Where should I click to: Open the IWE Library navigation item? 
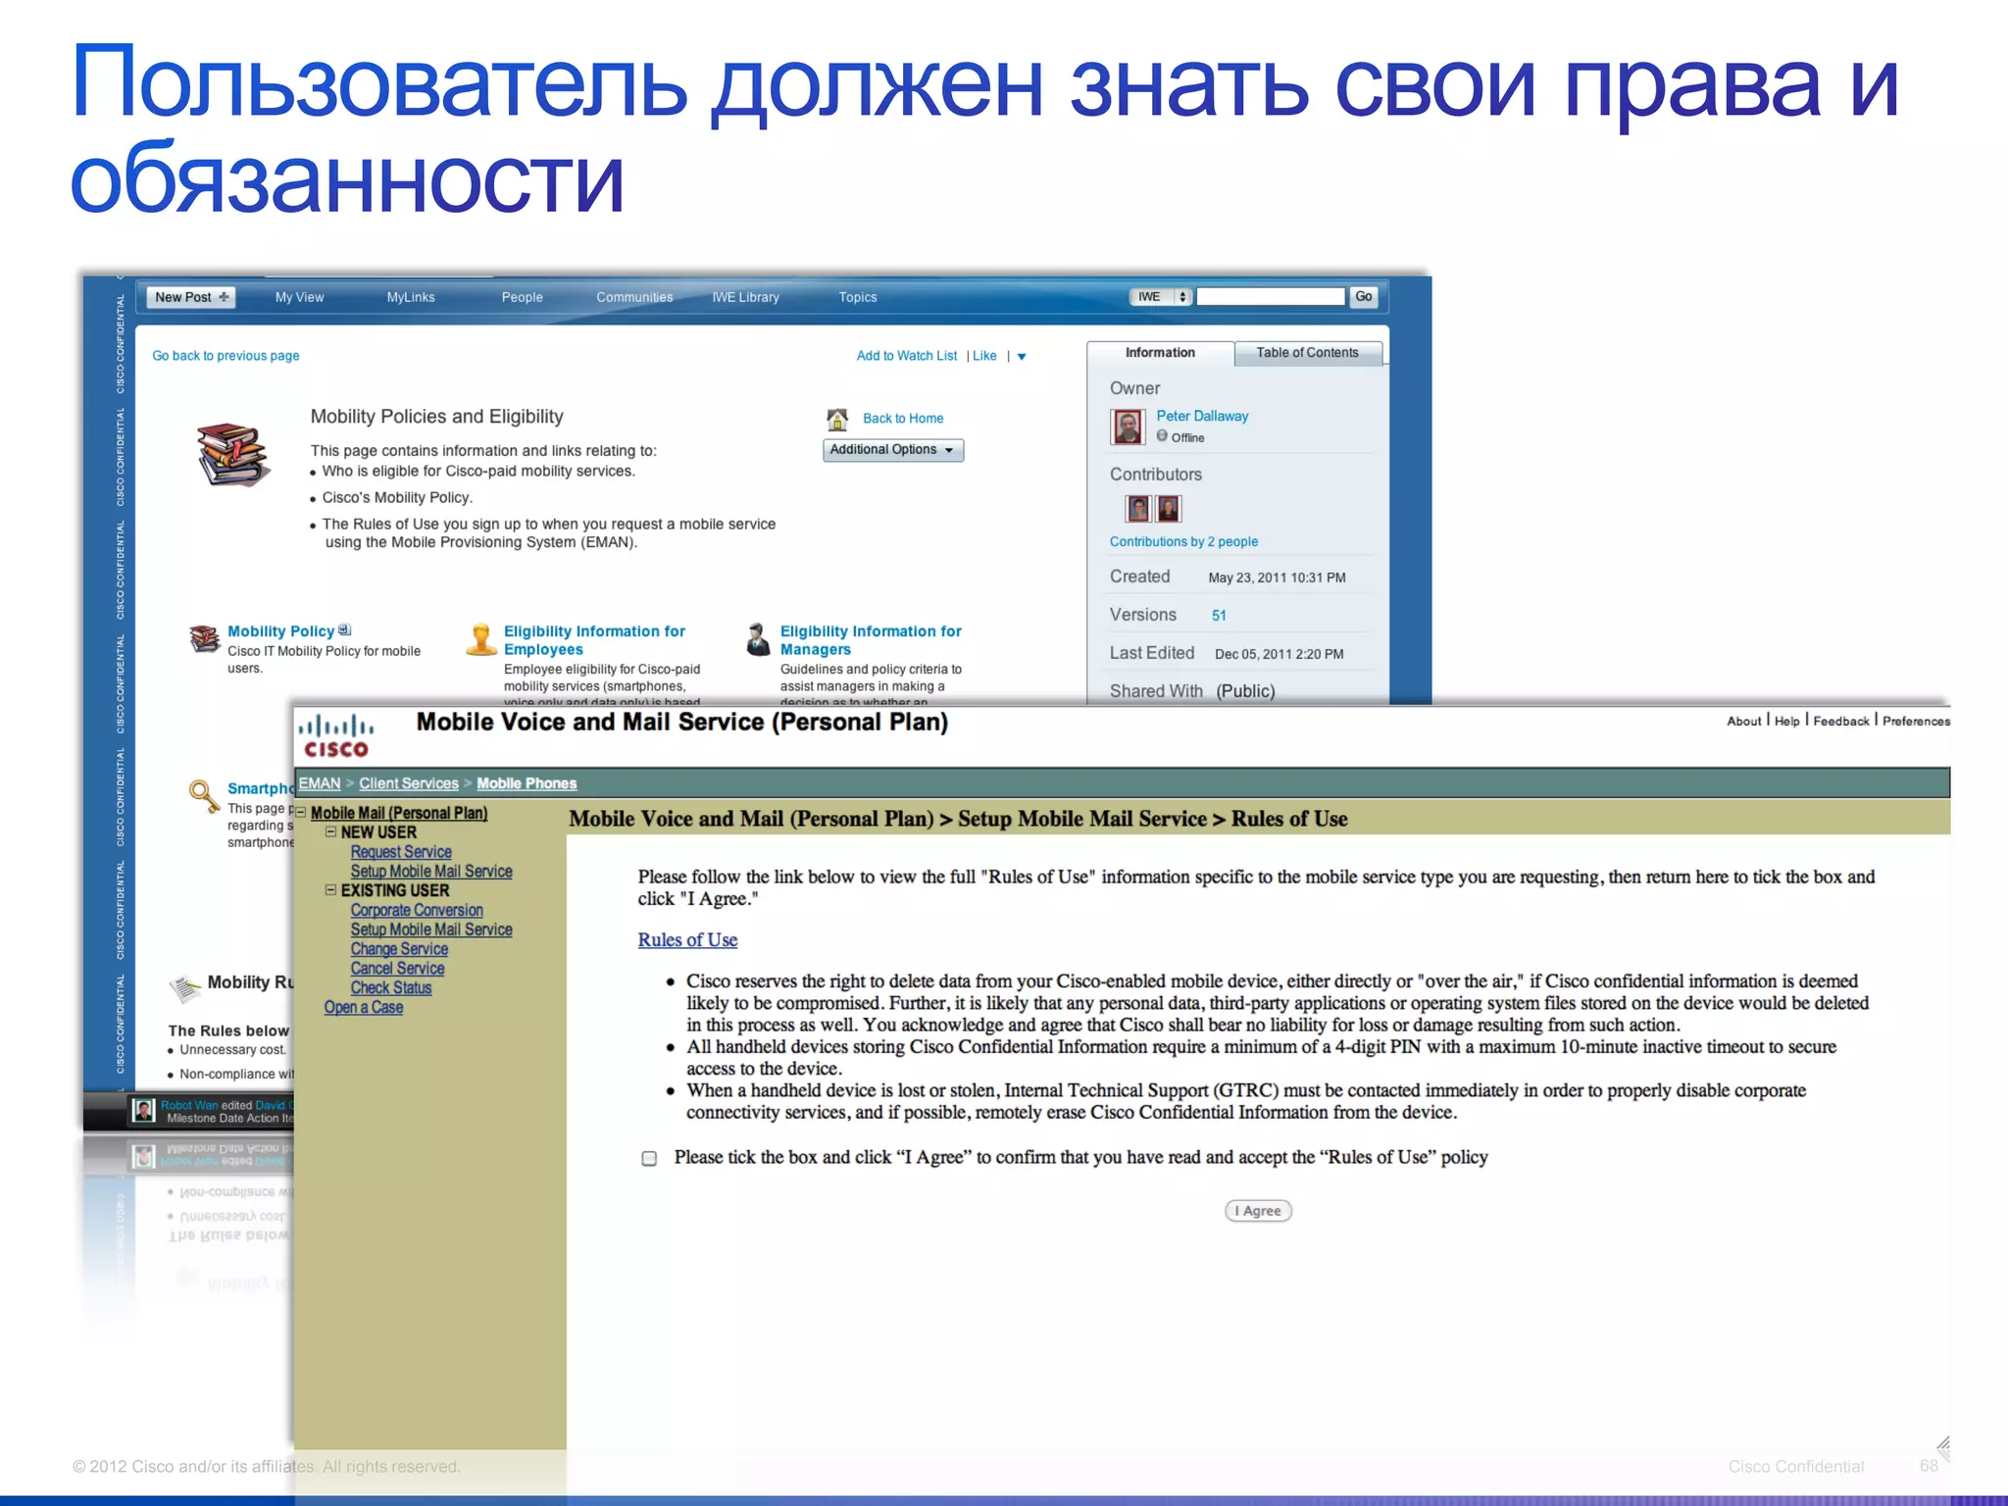(x=745, y=297)
